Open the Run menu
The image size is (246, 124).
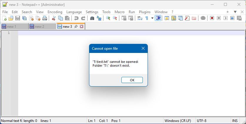click(x=132, y=12)
